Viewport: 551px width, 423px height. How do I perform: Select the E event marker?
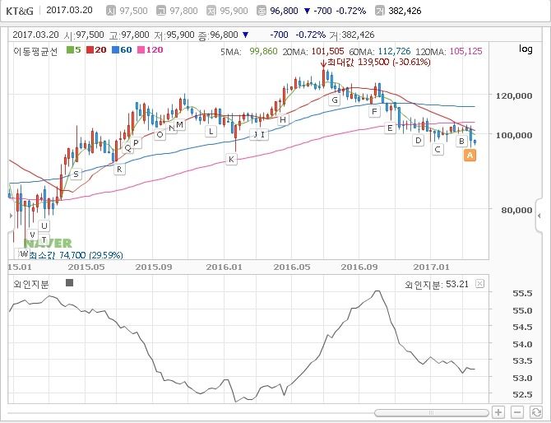(390, 128)
